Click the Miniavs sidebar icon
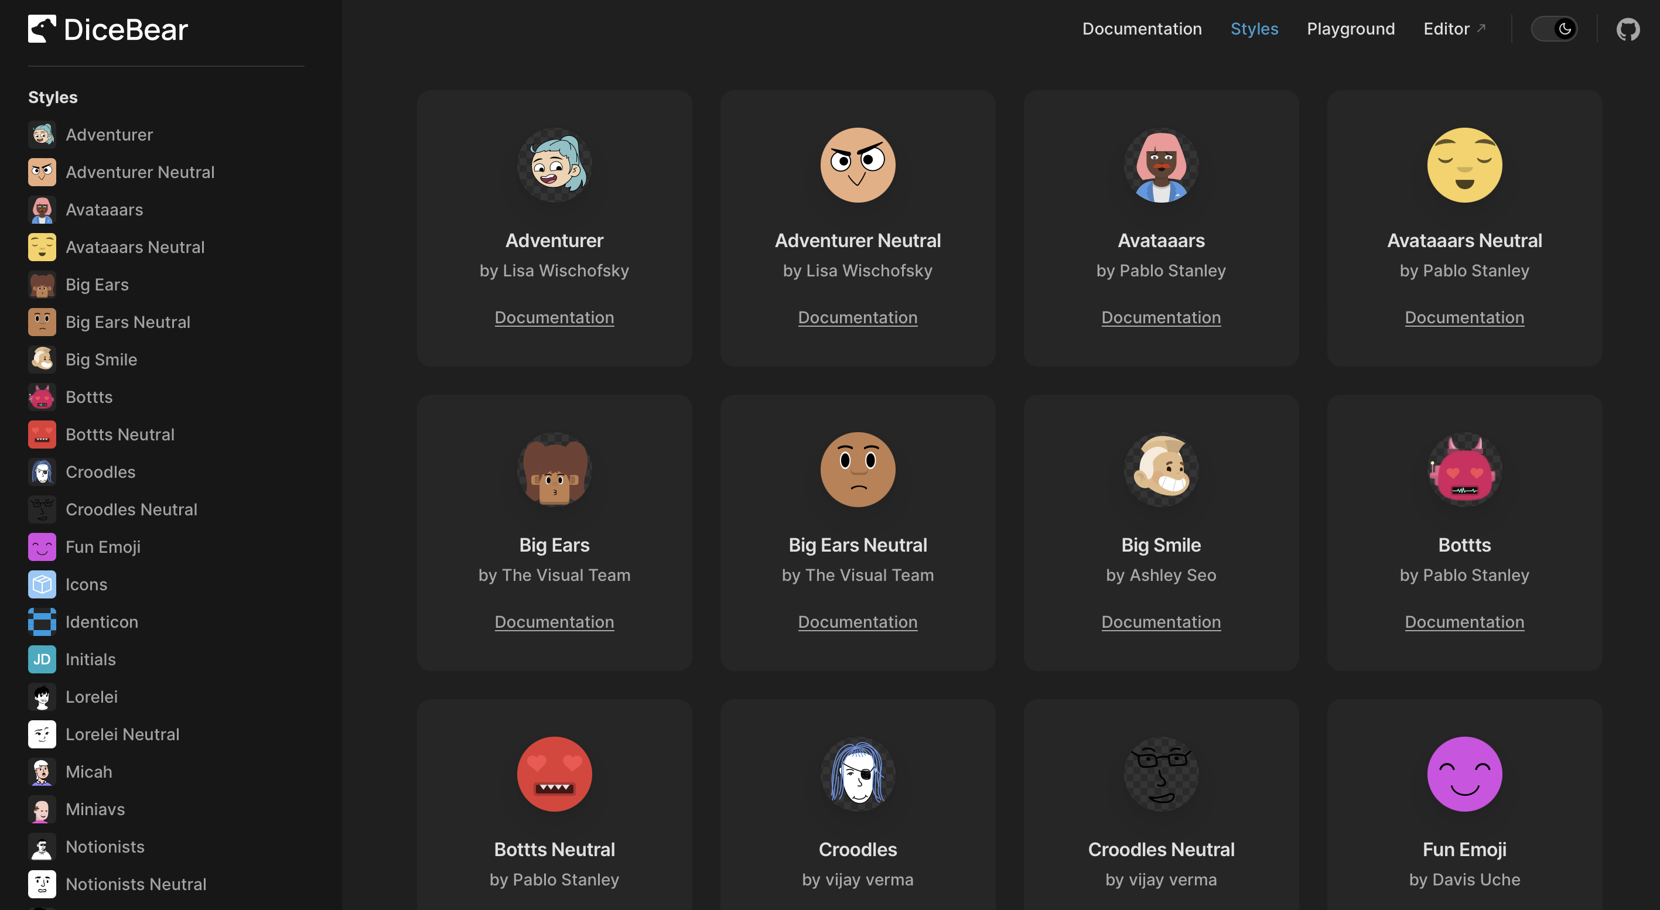The image size is (1660, 910). tap(42, 809)
